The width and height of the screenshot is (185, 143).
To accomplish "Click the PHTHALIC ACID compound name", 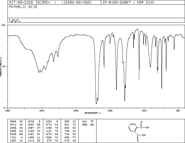I will pyautogui.click(x=23, y=7).
